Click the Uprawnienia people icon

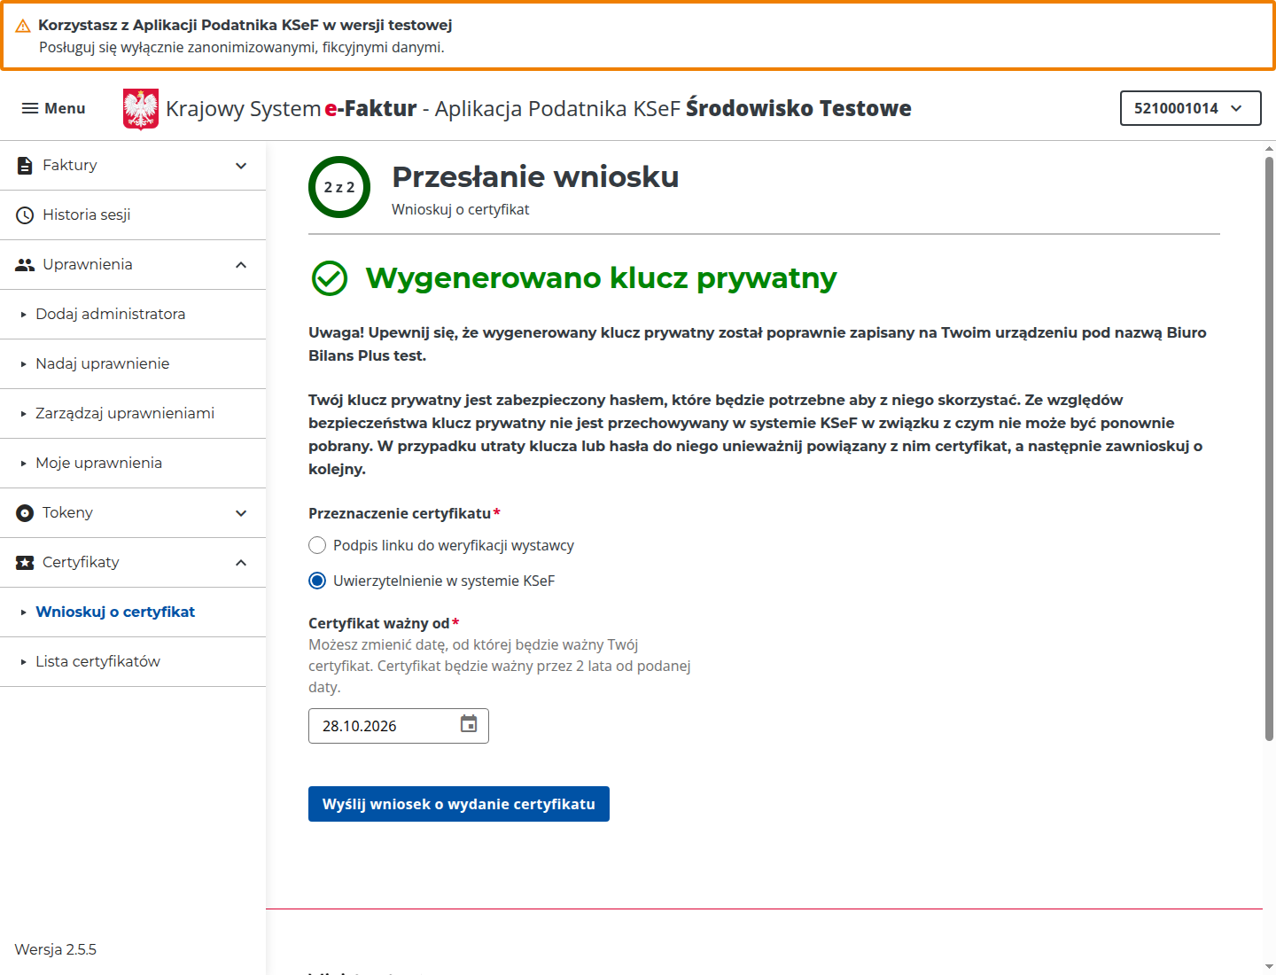tap(25, 265)
